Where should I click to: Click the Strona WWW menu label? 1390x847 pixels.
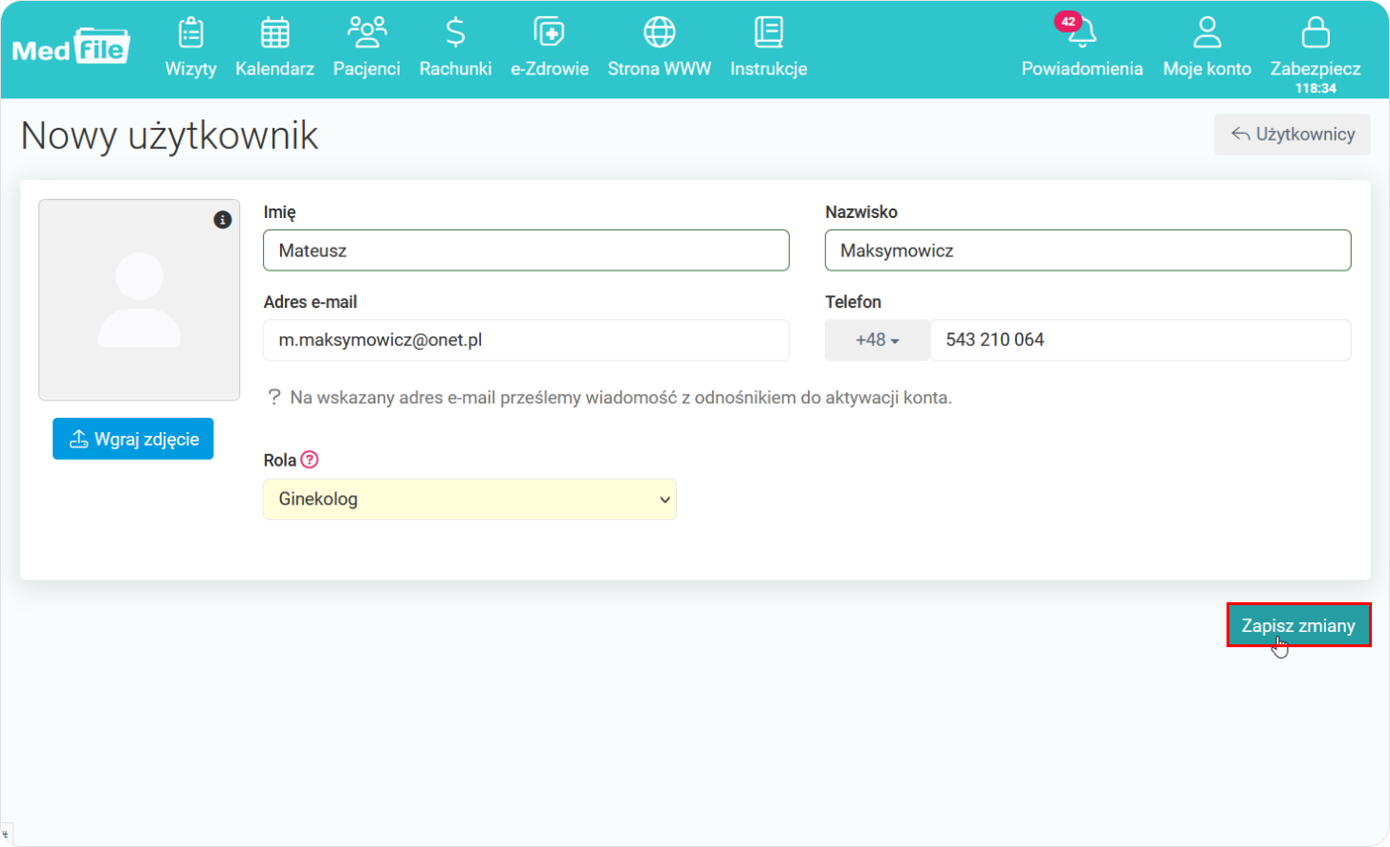[660, 69]
